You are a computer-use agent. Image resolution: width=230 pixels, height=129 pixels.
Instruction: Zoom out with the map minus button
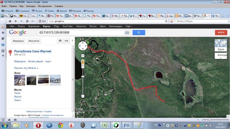(83, 96)
